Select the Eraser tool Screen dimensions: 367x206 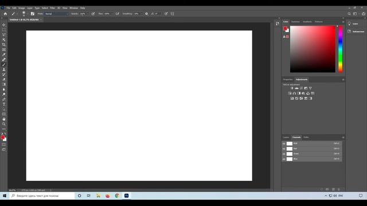(x=4, y=80)
